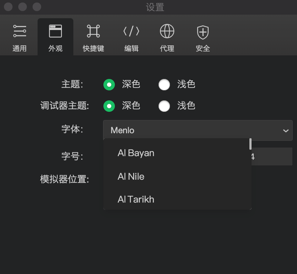The width and height of the screenshot is (297, 274).
Task: Select 深色 radio for 主题
Action: [109, 85]
